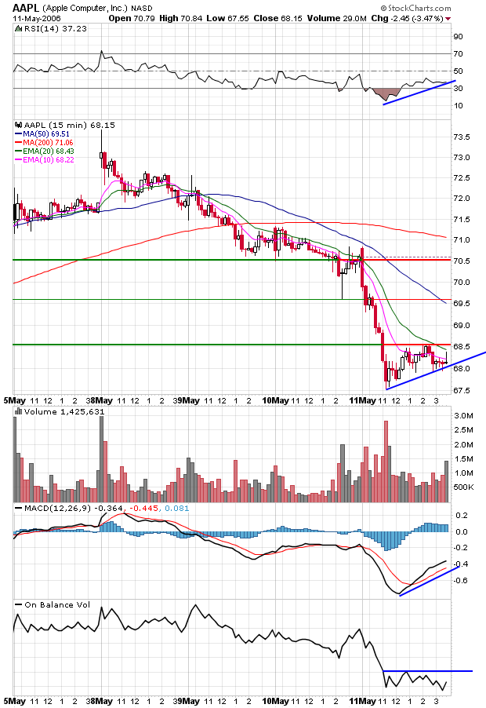The width and height of the screenshot is (486, 708).
Task: Click the Chg -2.45 (-3.47%) value
Action: click(x=407, y=18)
